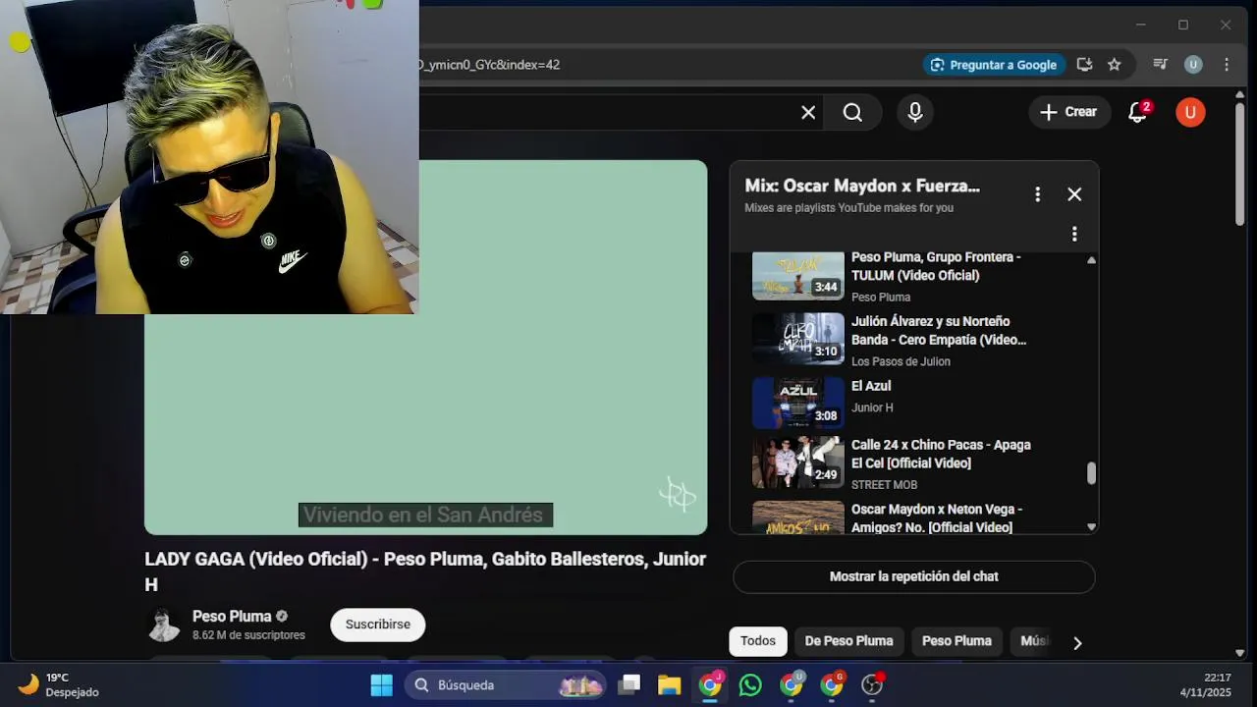Image resolution: width=1257 pixels, height=707 pixels.
Task: Close the Mix playlist panel
Action: tap(1074, 194)
